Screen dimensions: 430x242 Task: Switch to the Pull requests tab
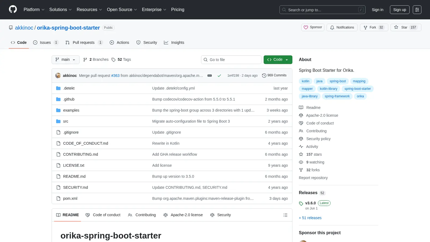pyautogui.click(x=84, y=42)
